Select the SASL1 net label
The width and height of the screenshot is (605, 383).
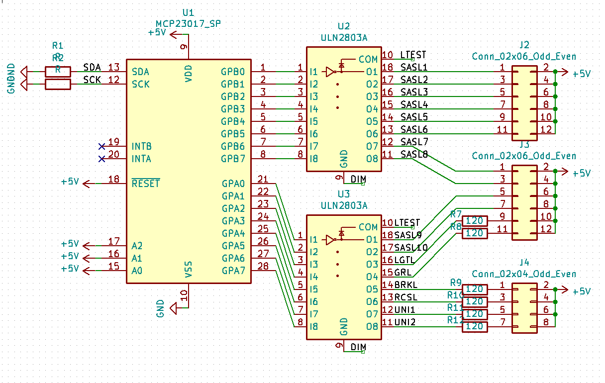[414, 67]
